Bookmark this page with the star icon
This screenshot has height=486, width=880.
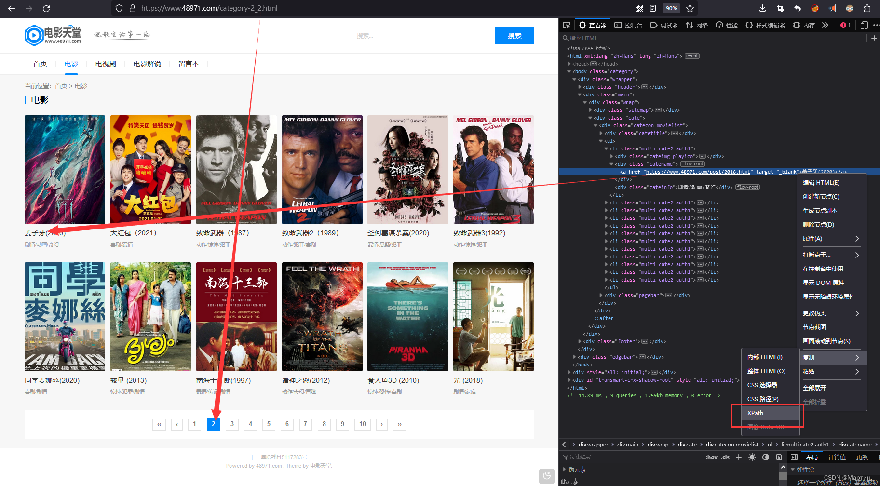690,8
